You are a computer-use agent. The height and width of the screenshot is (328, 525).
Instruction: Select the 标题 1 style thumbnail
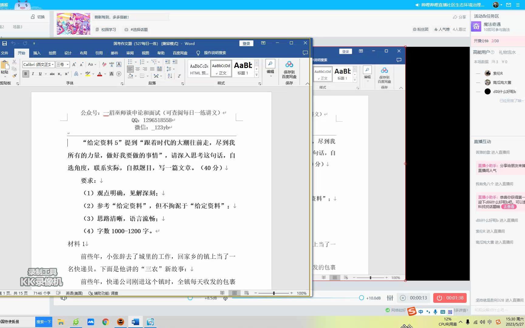[243, 69]
